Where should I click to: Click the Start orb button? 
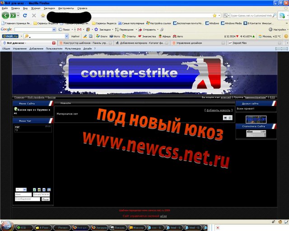pyautogui.click(x=7, y=226)
